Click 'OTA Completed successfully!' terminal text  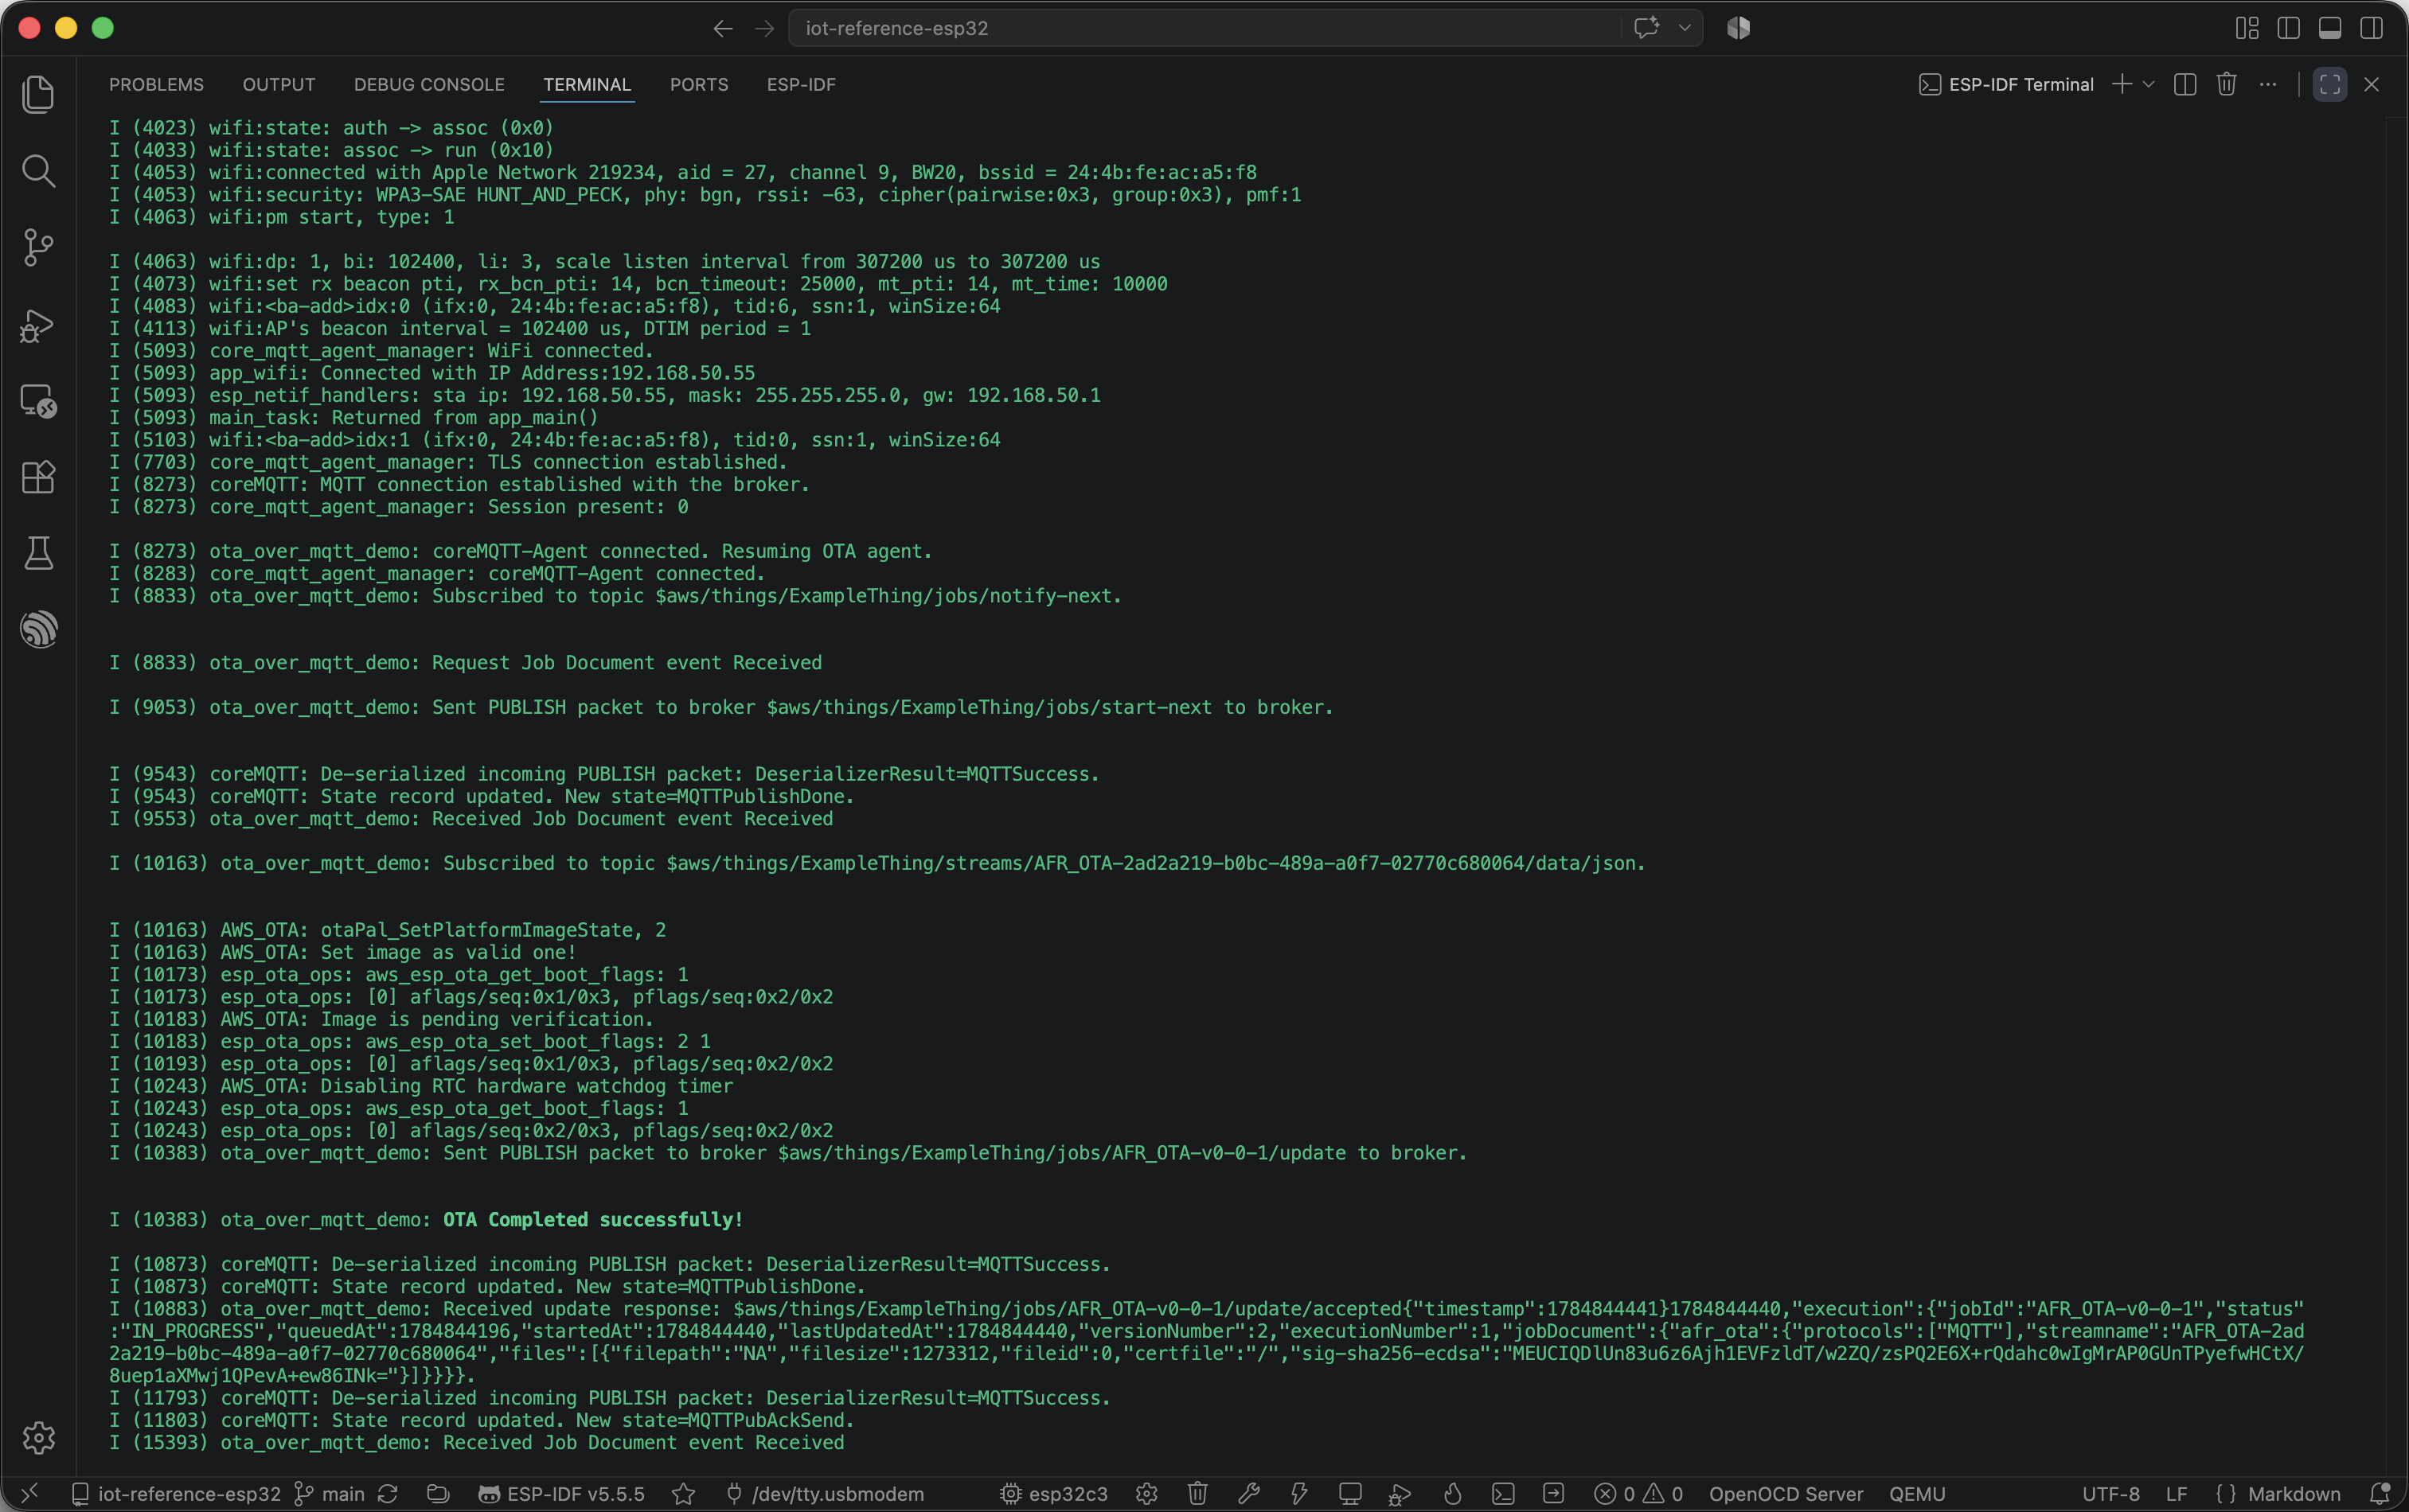pos(593,1220)
